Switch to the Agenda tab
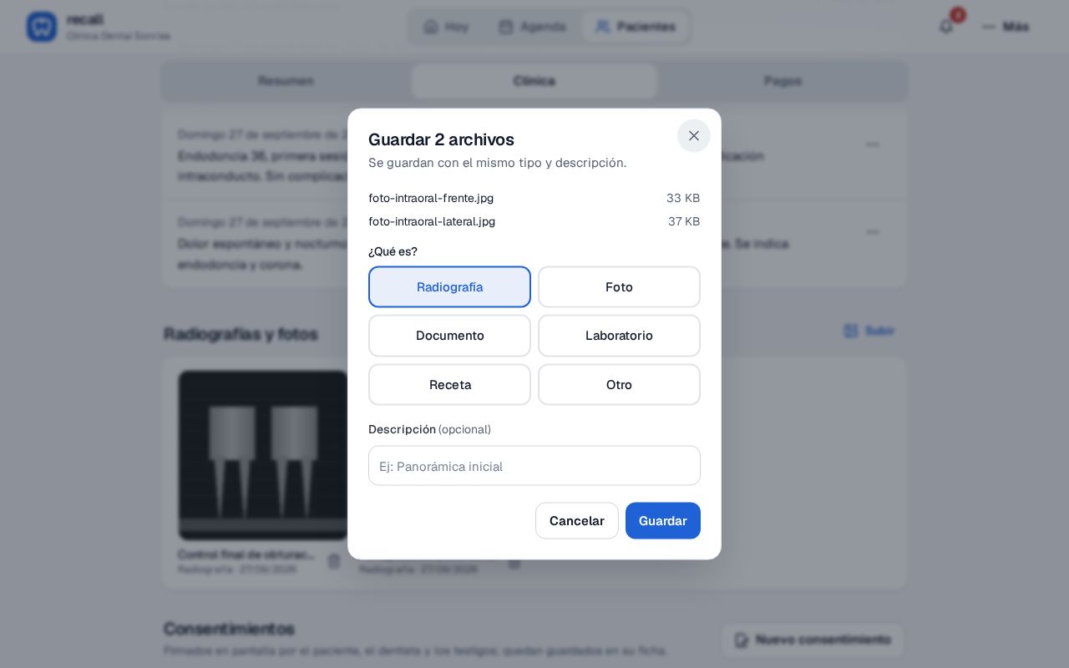 pyautogui.click(x=532, y=27)
